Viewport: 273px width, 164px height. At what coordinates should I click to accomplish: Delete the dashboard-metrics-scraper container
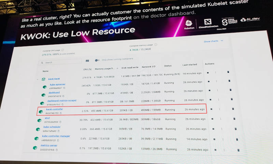click(232, 99)
